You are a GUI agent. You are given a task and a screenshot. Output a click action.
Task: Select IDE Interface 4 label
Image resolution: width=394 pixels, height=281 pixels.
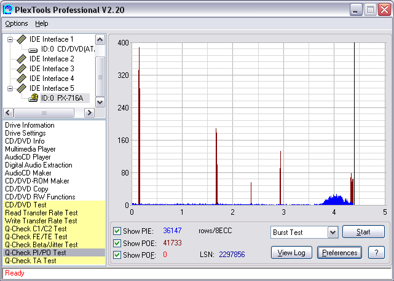[52, 79]
